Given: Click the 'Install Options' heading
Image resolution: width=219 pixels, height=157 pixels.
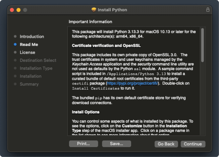Looking at the screenshot, I should click(86, 112).
